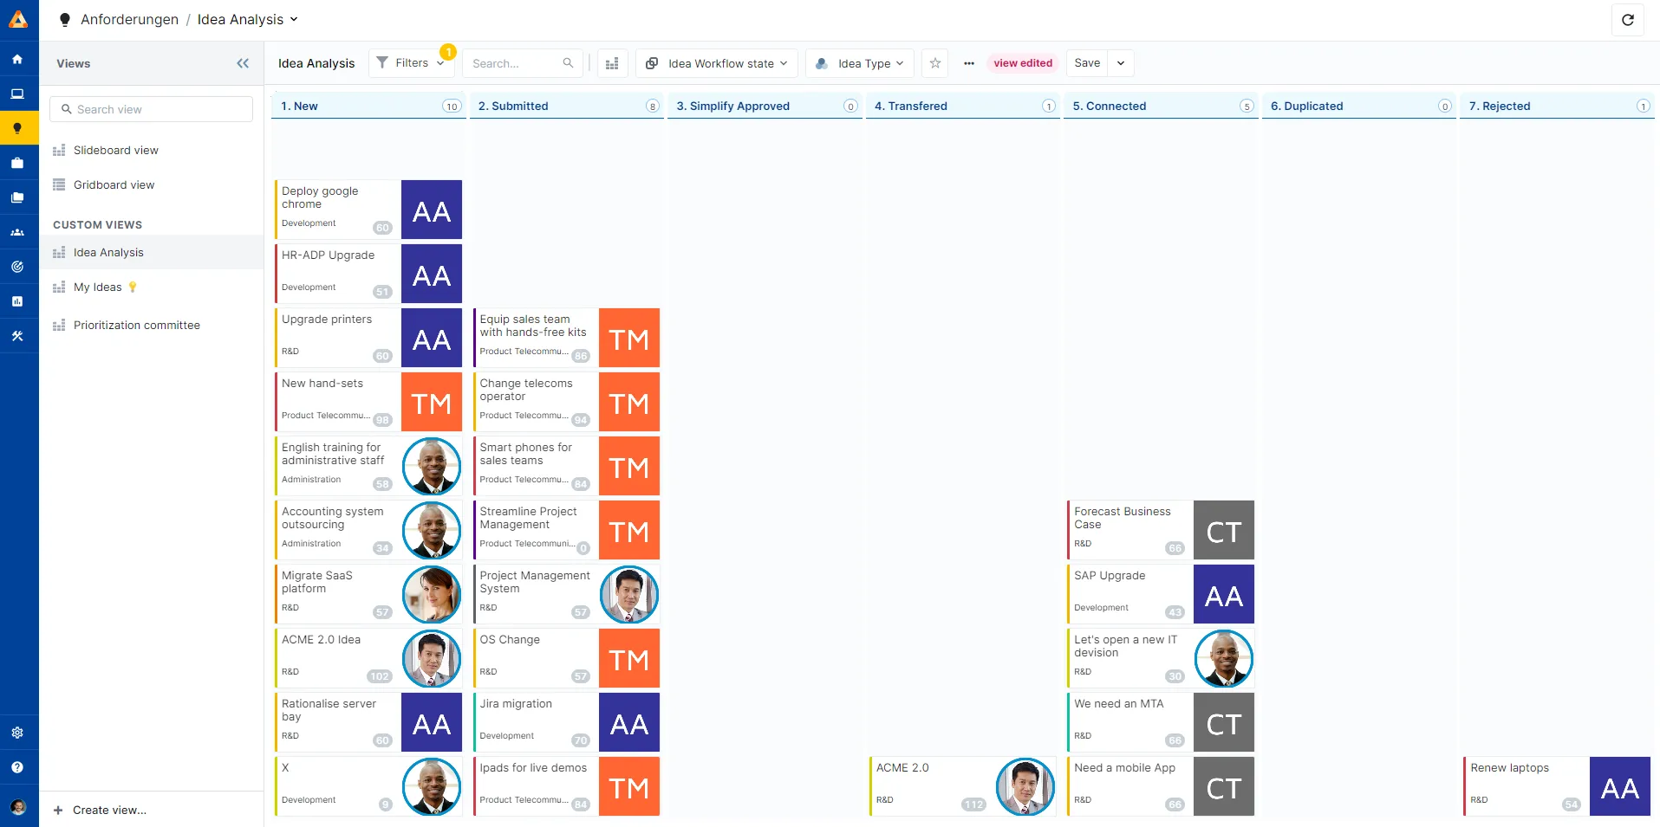Select the Home icon in the left sidebar
This screenshot has height=827, width=1660.
(17, 59)
